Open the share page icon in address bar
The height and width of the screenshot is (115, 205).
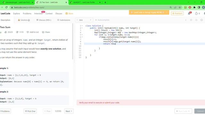pos(175,7)
